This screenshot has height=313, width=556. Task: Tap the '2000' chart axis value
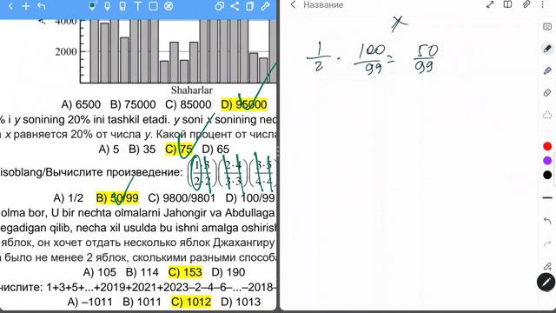(x=66, y=52)
